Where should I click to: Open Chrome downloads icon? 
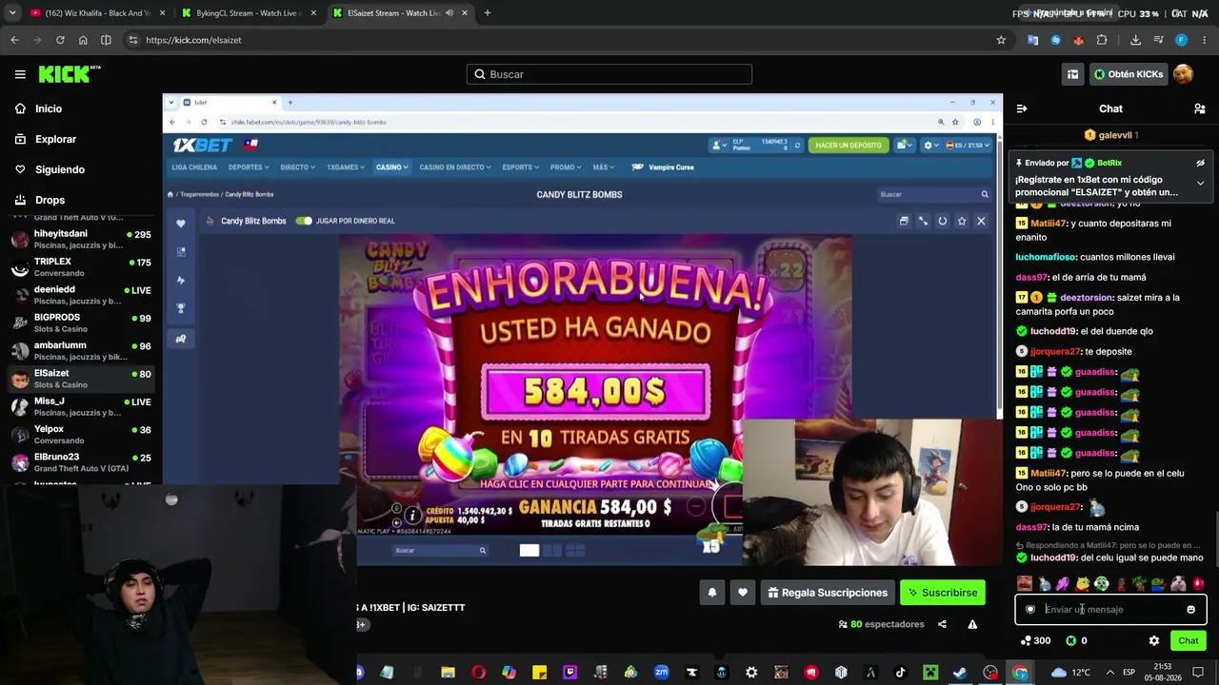tap(1135, 40)
